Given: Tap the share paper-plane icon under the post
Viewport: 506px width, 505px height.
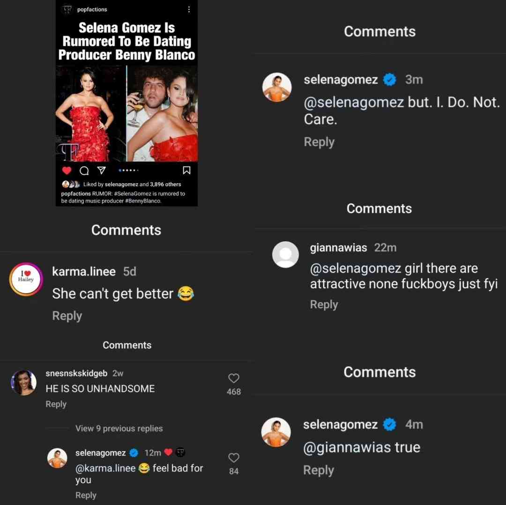Looking at the screenshot, I should coord(101,170).
